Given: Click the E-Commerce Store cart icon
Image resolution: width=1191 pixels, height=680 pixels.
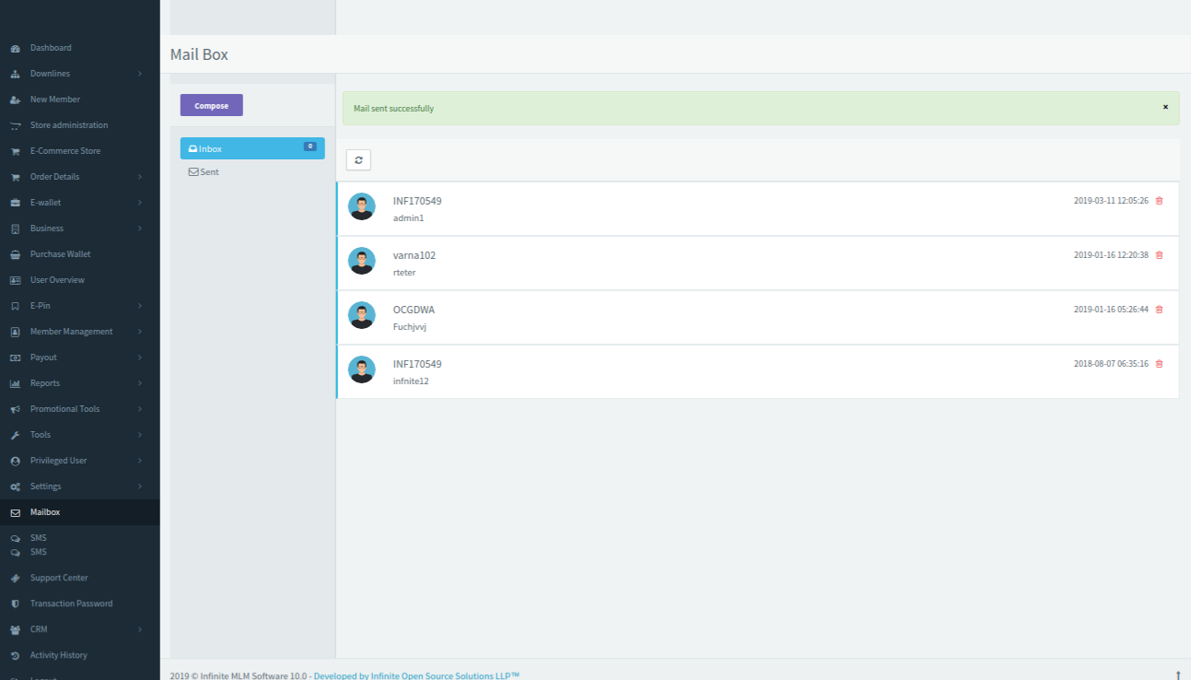Looking at the screenshot, I should (15, 151).
